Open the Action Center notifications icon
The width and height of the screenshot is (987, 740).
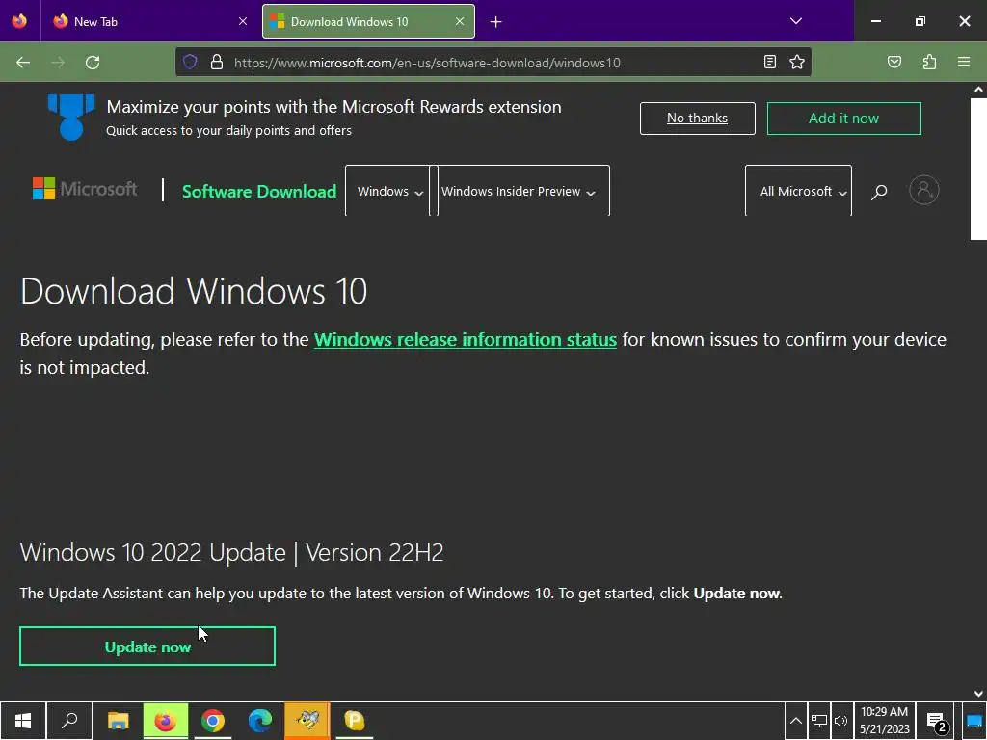(936, 722)
